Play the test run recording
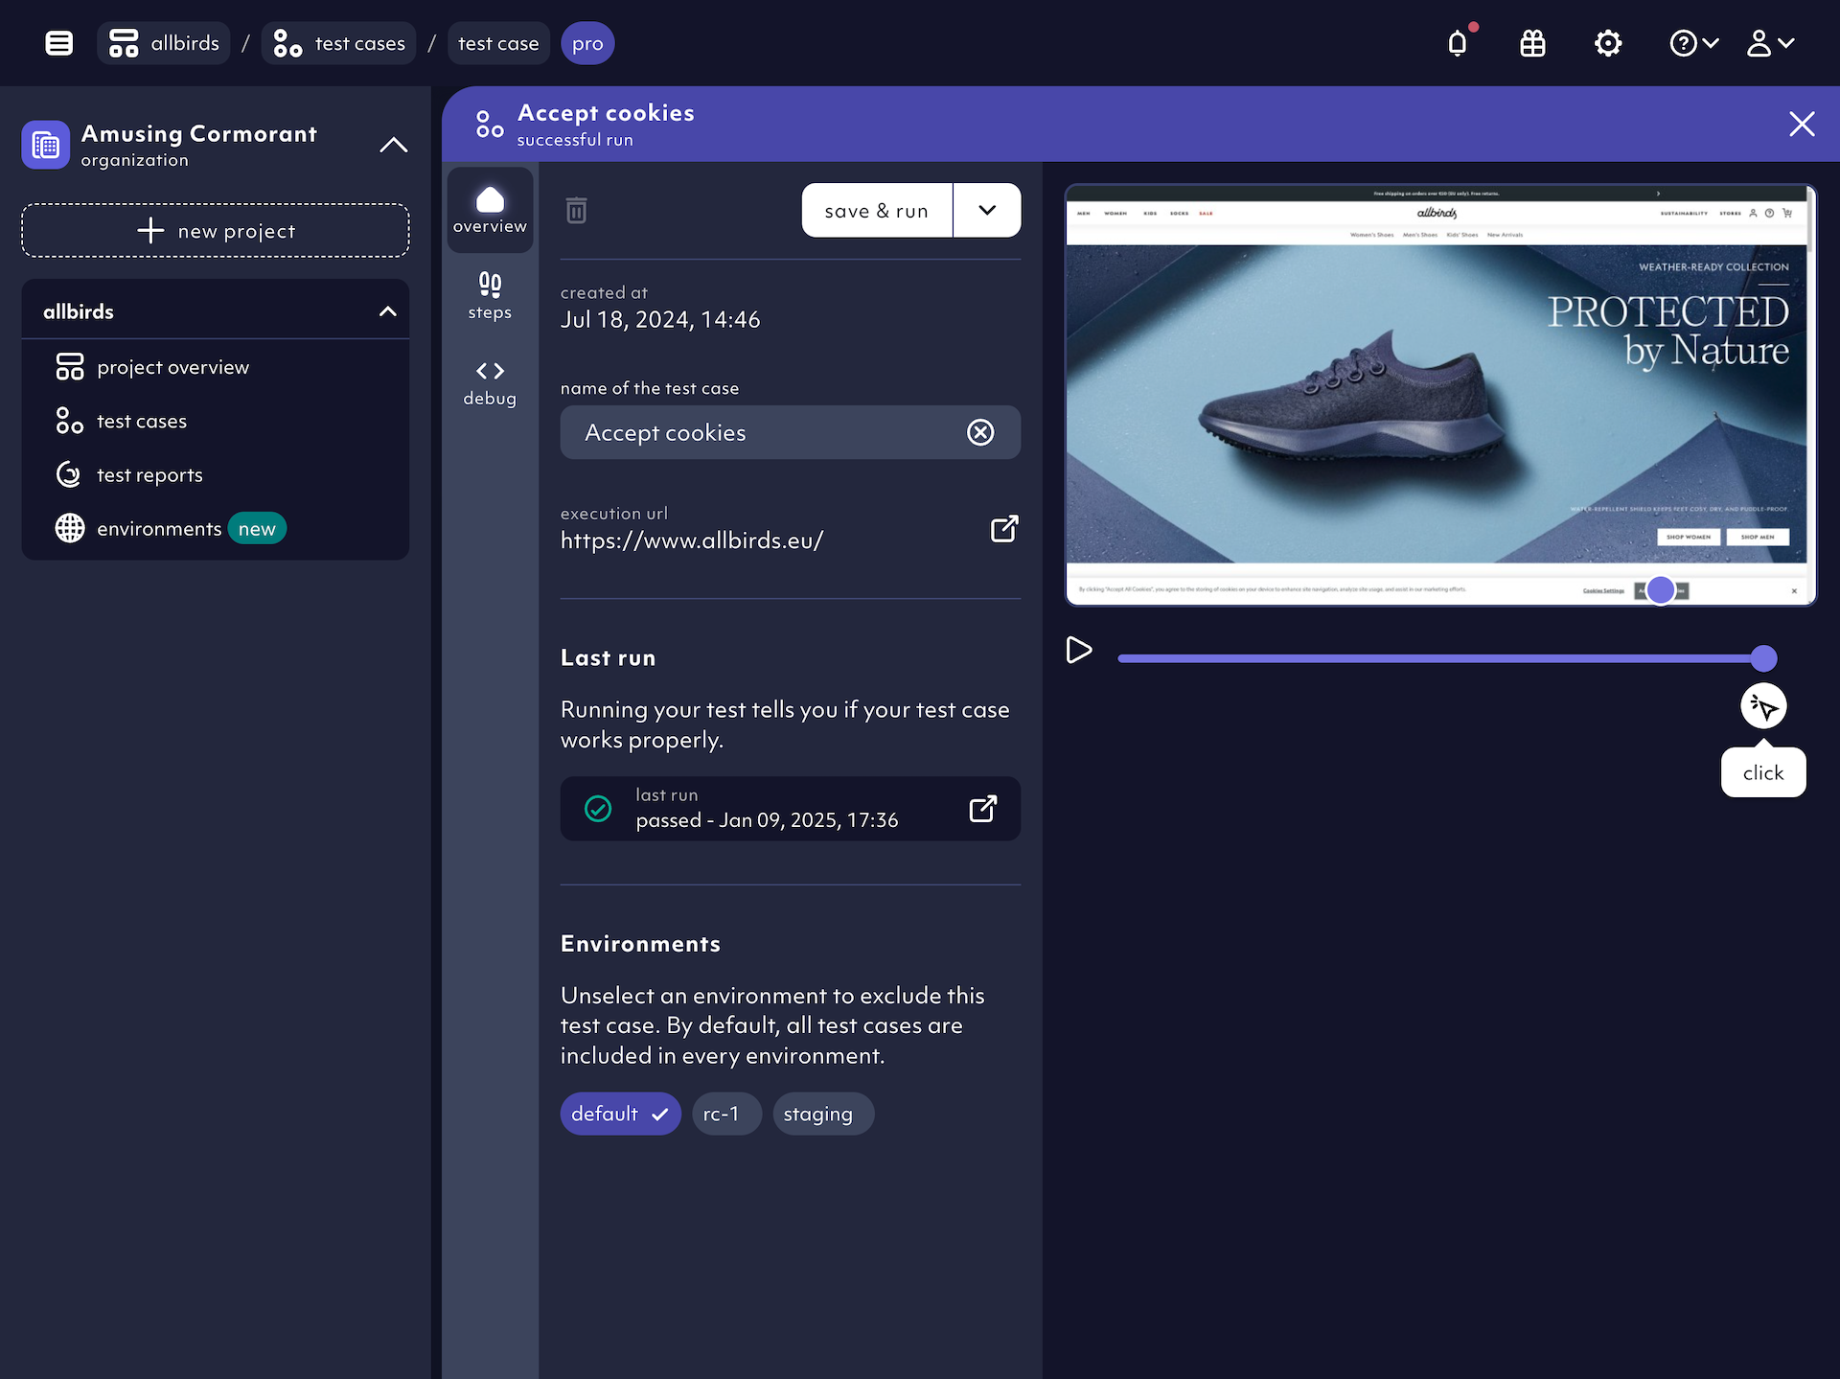1840x1379 pixels. pyautogui.click(x=1079, y=650)
